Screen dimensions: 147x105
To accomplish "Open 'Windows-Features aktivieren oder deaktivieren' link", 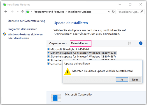I will point(25,36).
